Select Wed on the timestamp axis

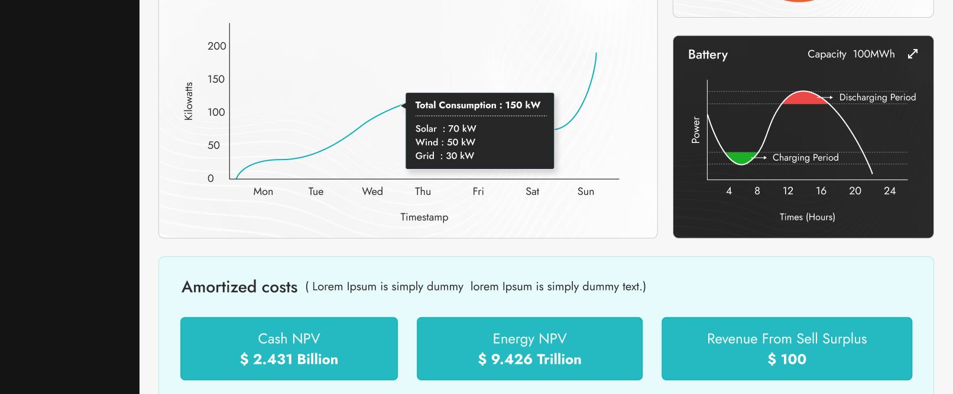(372, 191)
